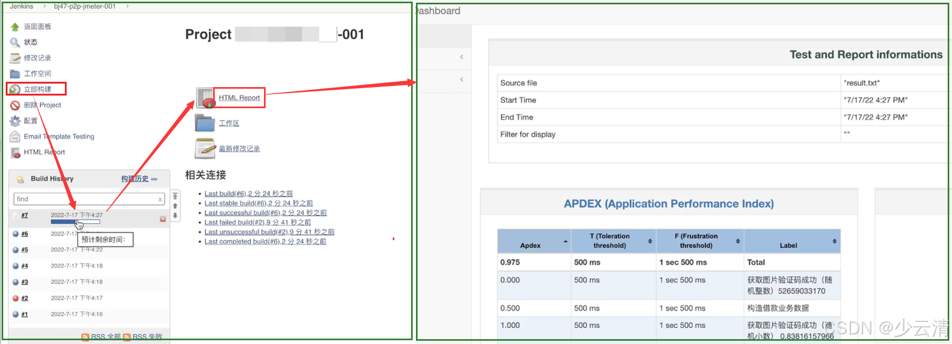Sort by F (Frustration threshold) column

(700, 241)
